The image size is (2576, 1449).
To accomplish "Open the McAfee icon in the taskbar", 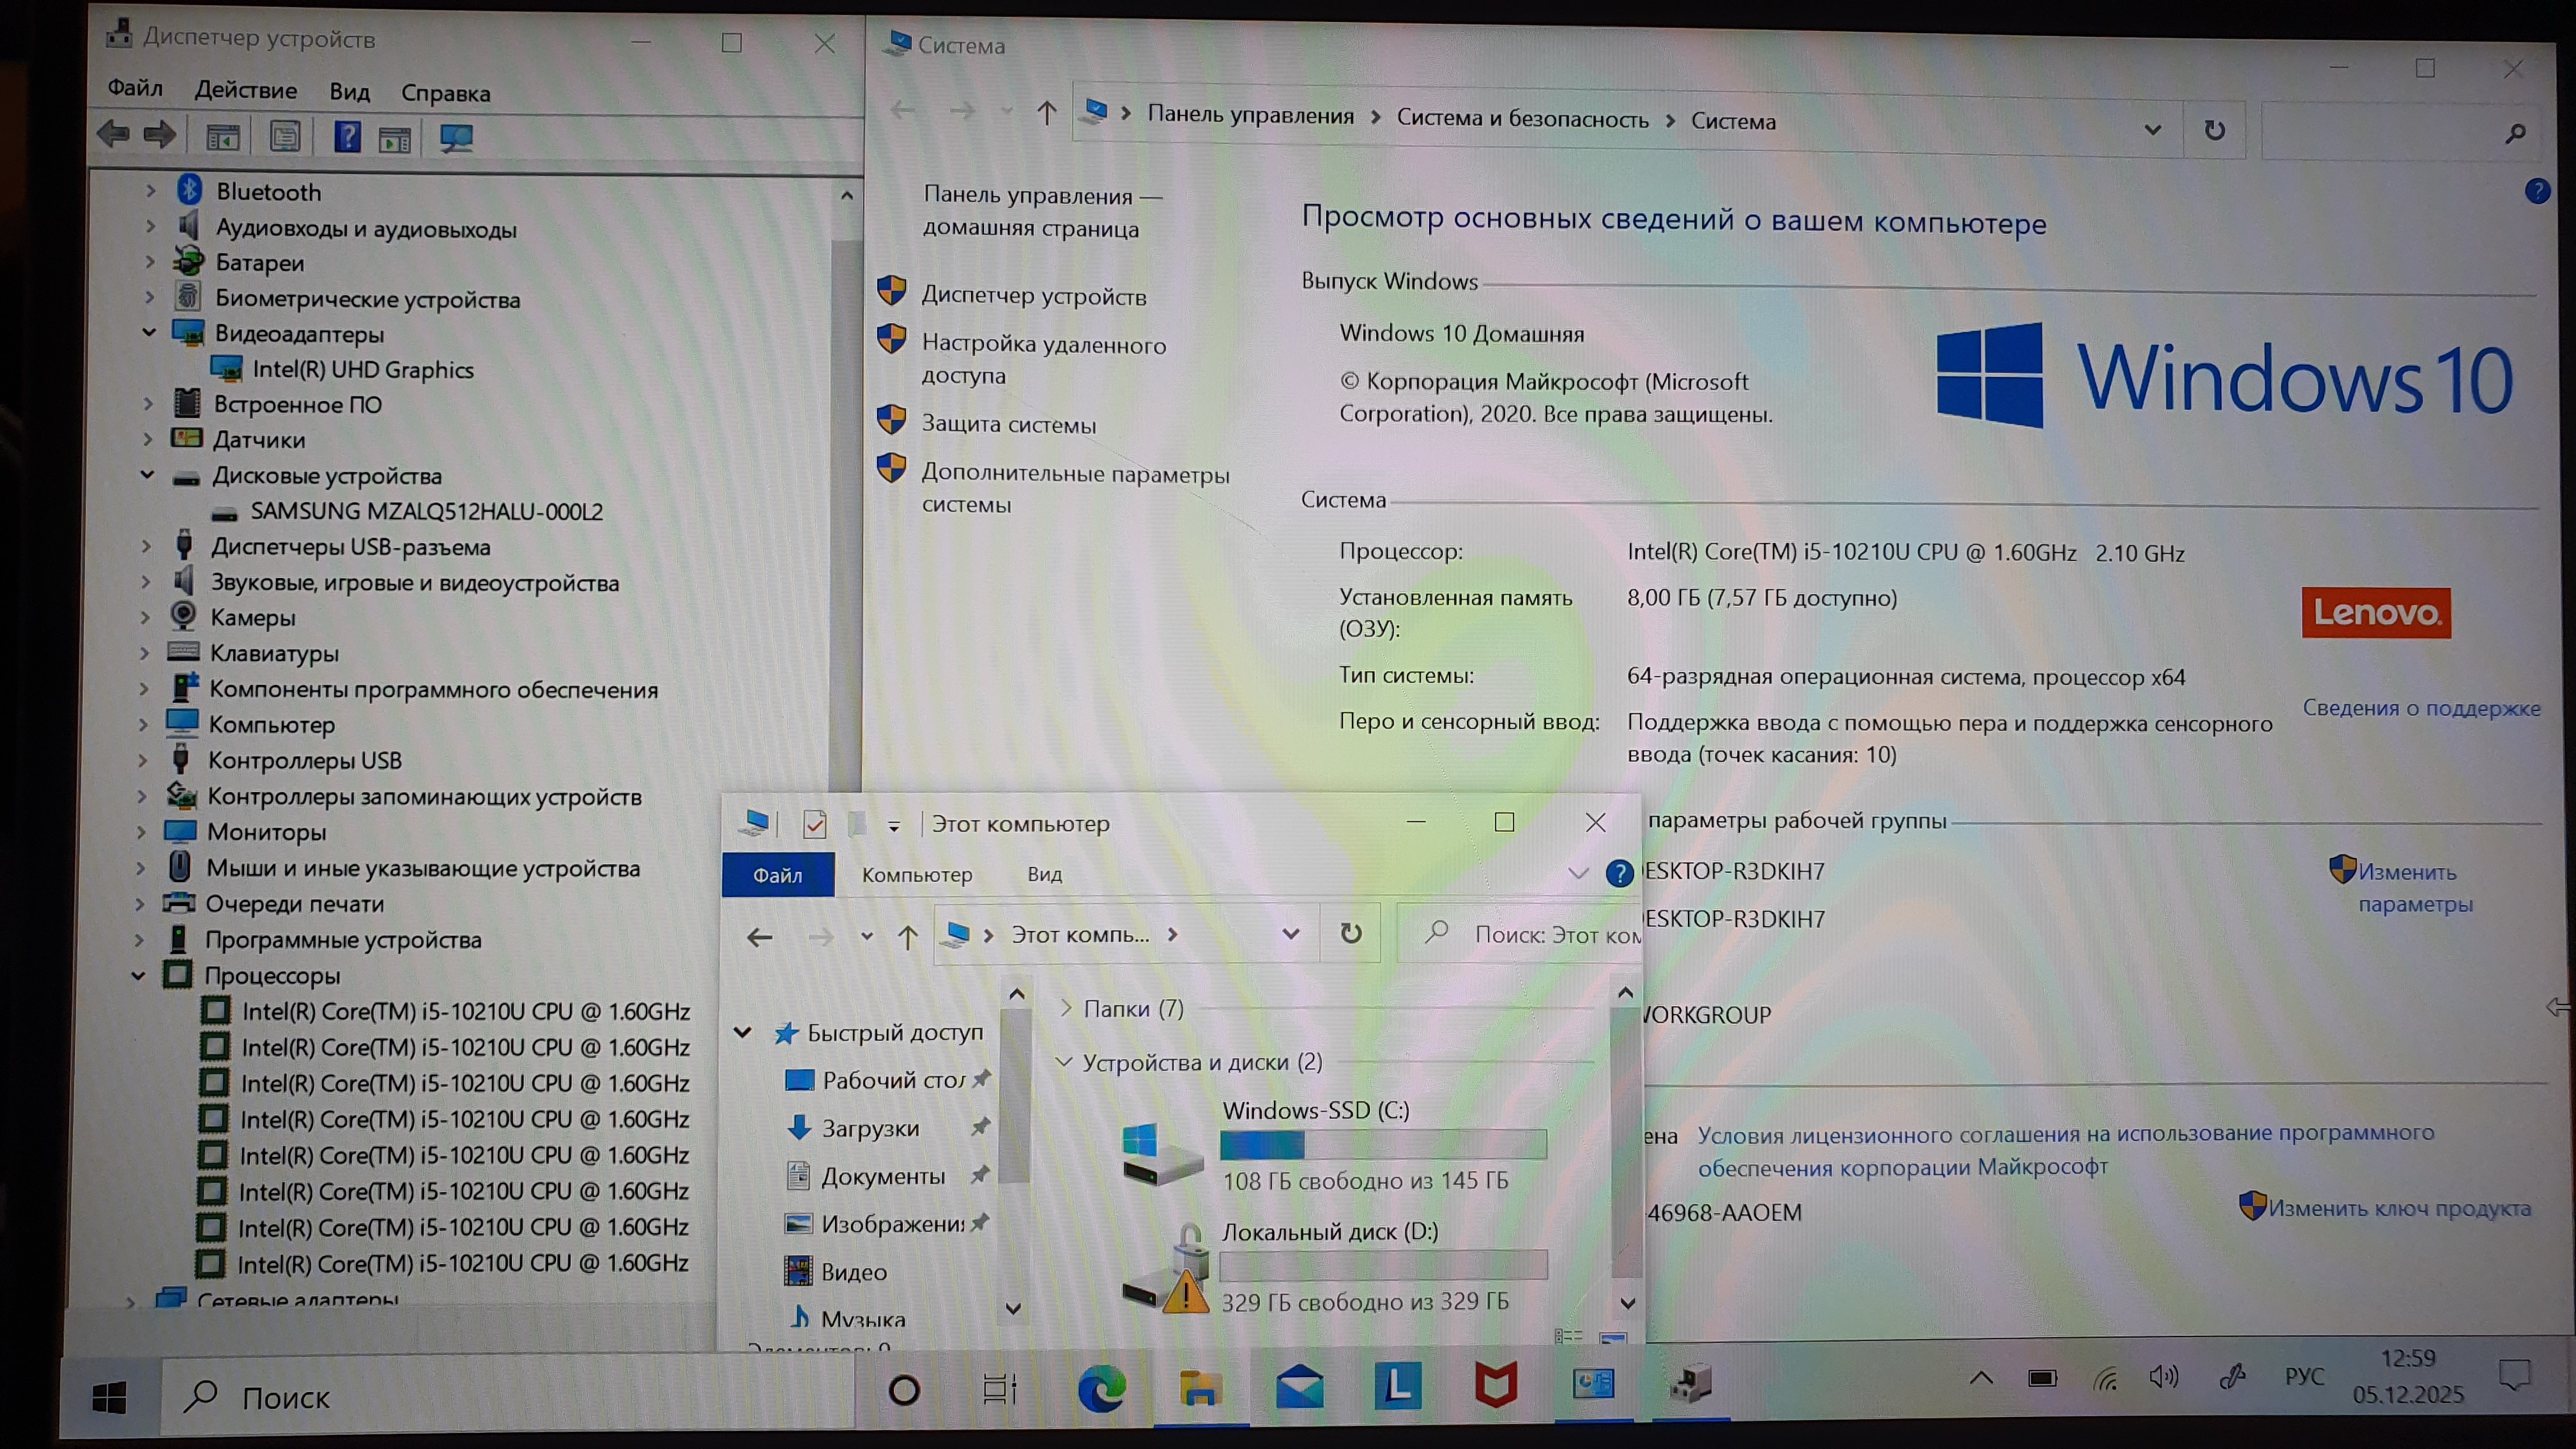I will [1496, 1386].
